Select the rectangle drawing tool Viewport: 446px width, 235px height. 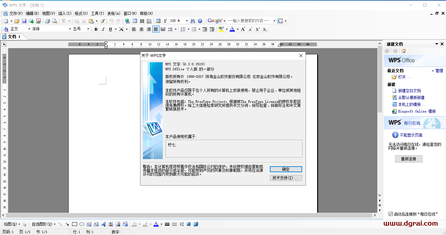coord(74,224)
